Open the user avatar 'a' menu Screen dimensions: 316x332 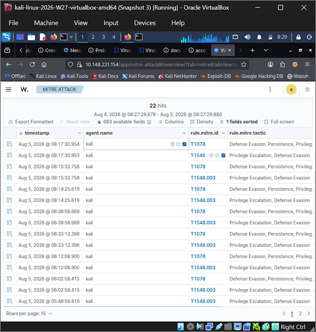(291, 90)
